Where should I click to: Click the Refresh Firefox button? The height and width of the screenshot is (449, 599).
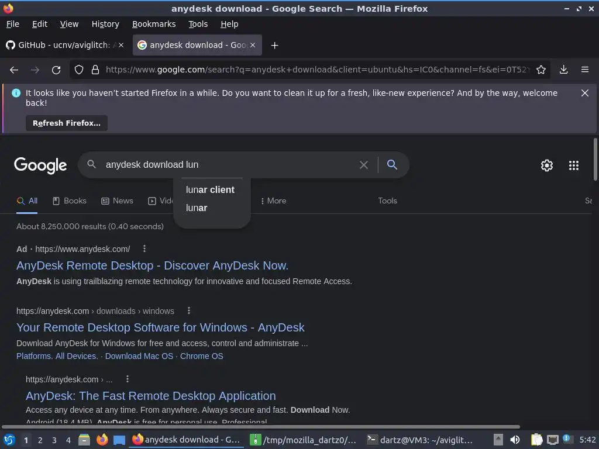click(x=67, y=123)
